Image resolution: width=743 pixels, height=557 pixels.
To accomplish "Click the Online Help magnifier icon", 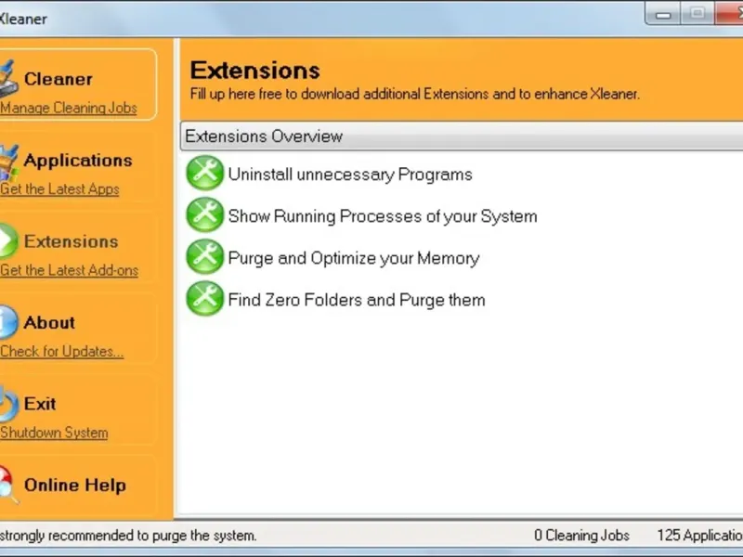I will point(8,485).
